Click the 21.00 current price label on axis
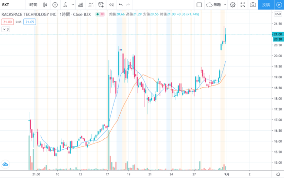284x178 pixels. [x=278, y=34]
